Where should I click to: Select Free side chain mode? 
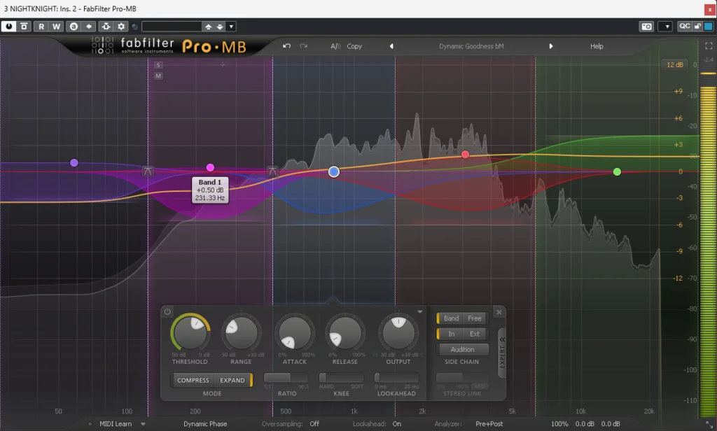pyautogui.click(x=475, y=318)
